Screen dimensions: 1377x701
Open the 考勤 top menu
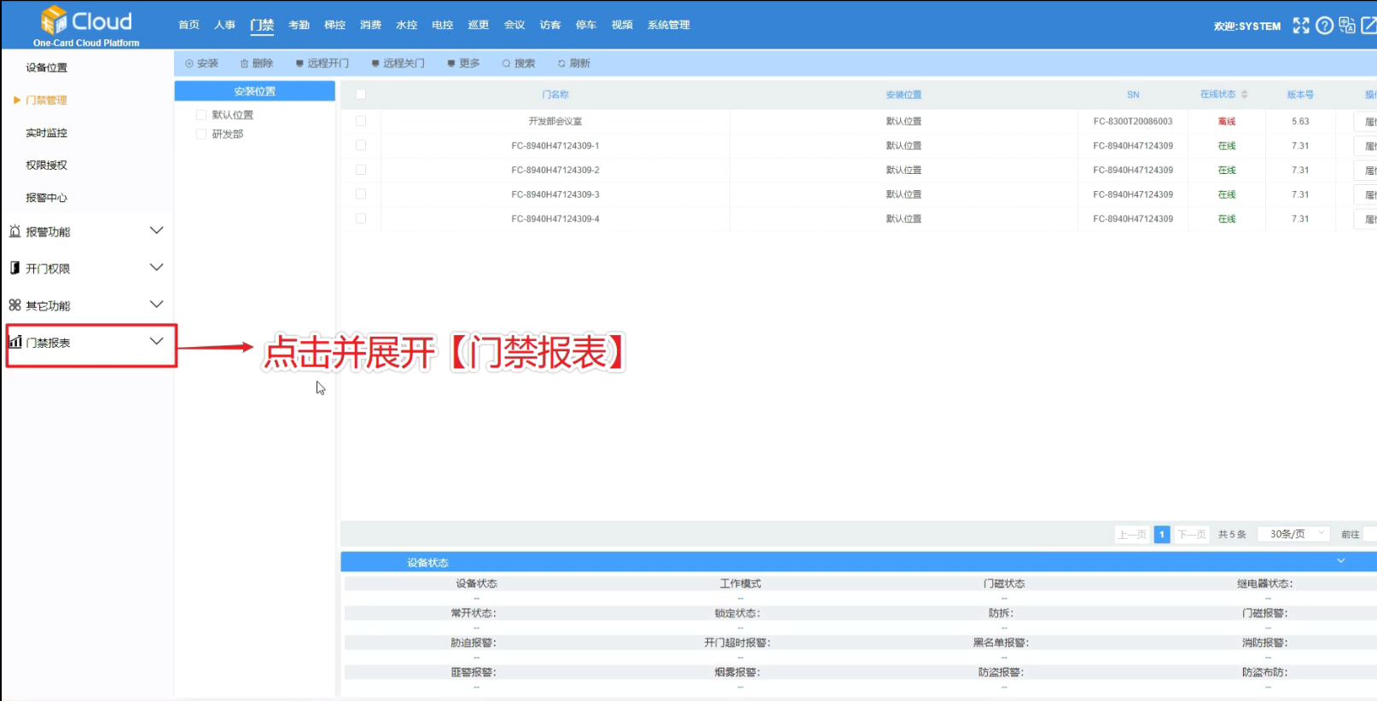[299, 26]
